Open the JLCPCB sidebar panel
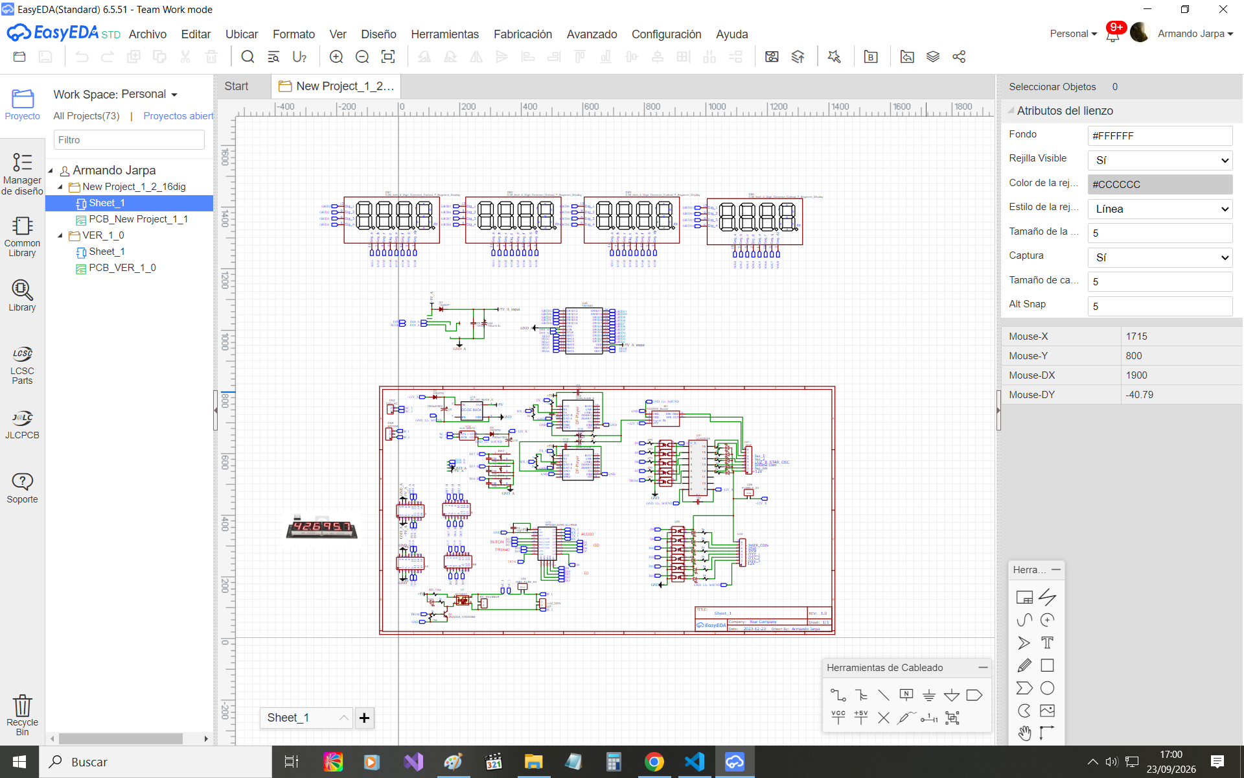Image resolution: width=1244 pixels, height=778 pixels. click(x=22, y=425)
